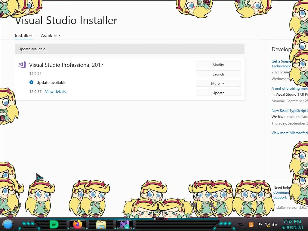Click the Java update tray icon
Image resolution: width=308 pixels, height=231 pixels.
tap(251, 224)
